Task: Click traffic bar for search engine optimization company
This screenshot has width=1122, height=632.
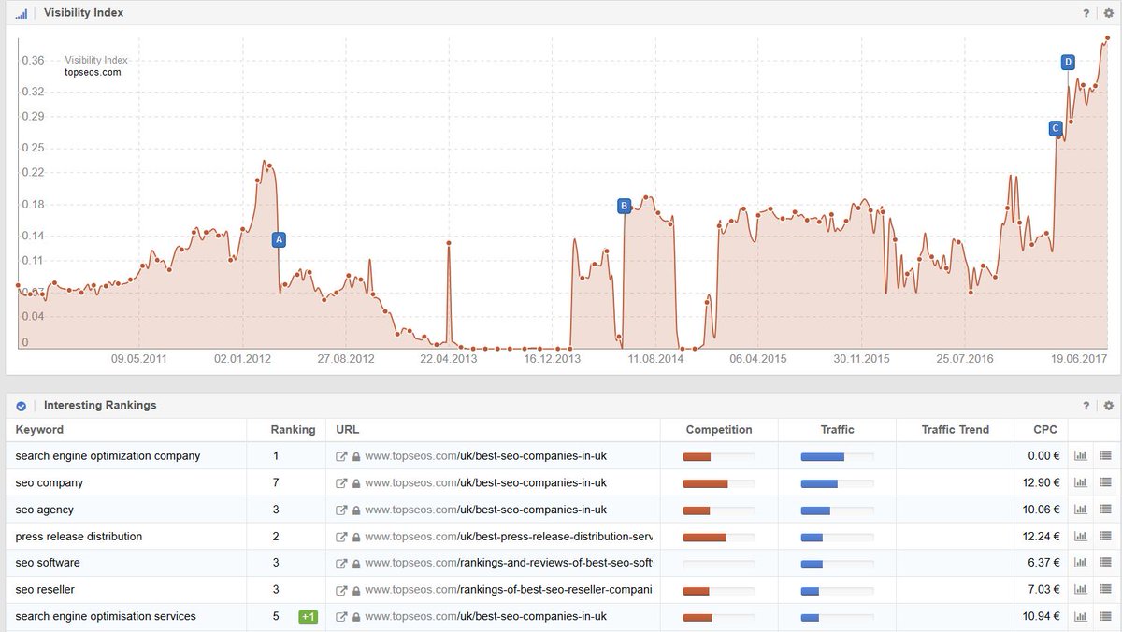Action: click(x=837, y=456)
